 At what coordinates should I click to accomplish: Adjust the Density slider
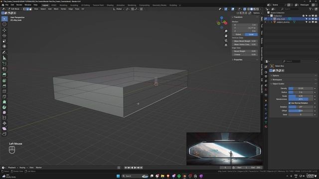tap(301, 89)
